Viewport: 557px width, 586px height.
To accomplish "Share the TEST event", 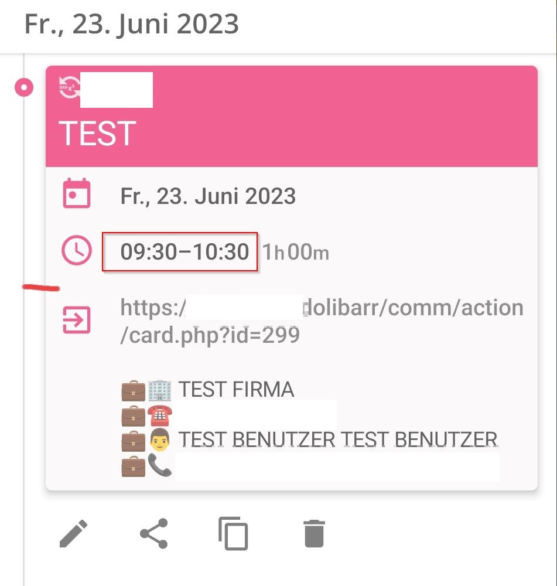I will 154,533.
